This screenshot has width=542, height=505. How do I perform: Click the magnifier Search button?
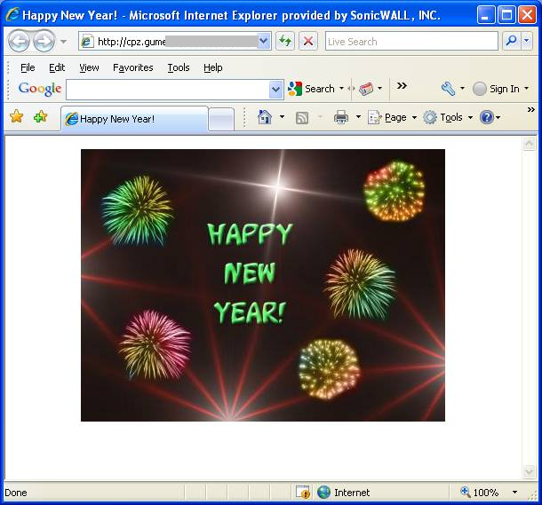pos(511,42)
